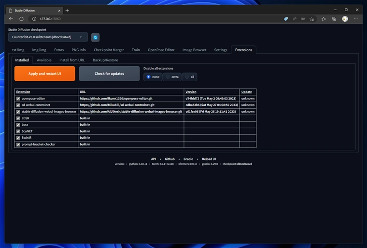The image size is (367, 248).
Task: Open the favorites list icon
Action: (x=324, y=19)
